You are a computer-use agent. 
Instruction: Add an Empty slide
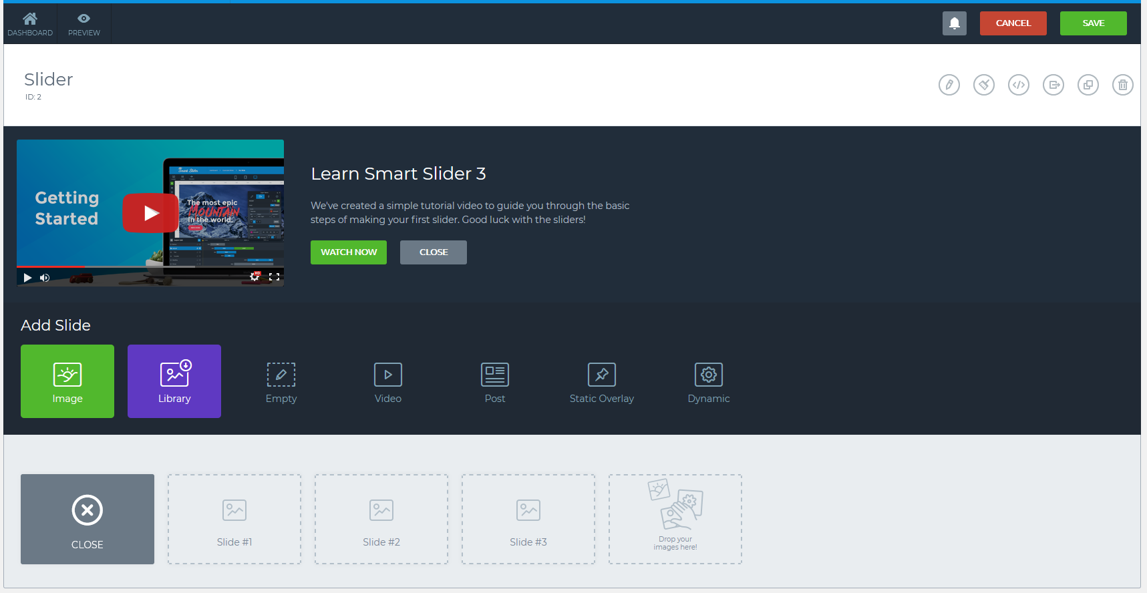point(281,381)
